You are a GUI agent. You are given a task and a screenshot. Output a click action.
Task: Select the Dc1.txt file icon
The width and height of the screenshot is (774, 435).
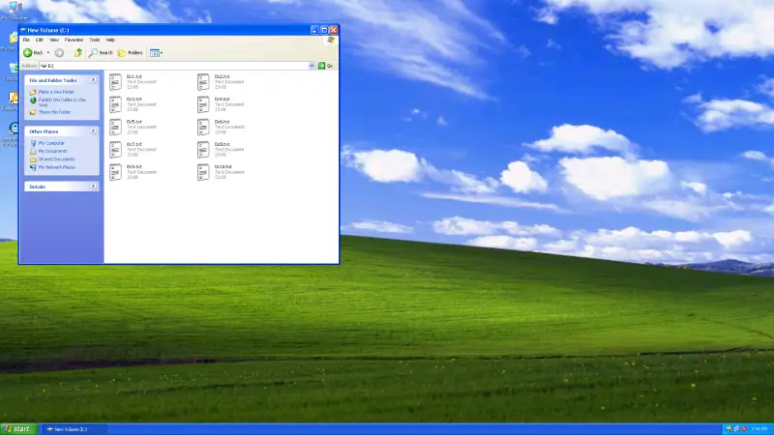[115, 82]
